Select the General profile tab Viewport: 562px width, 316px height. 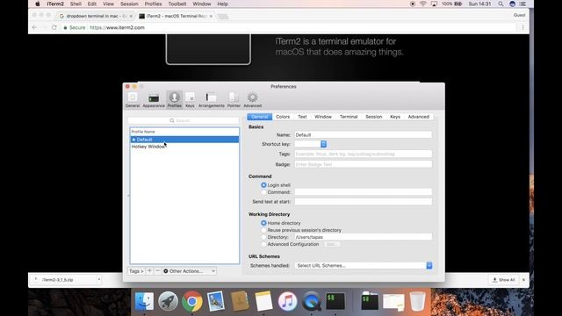[x=260, y=117]
